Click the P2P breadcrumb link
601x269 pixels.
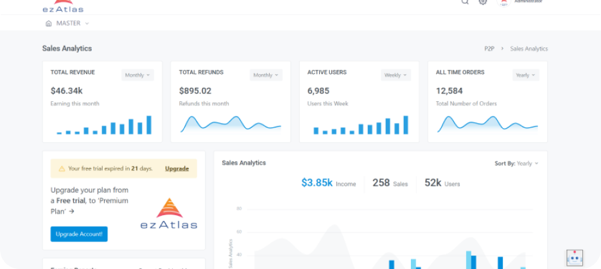490,49
